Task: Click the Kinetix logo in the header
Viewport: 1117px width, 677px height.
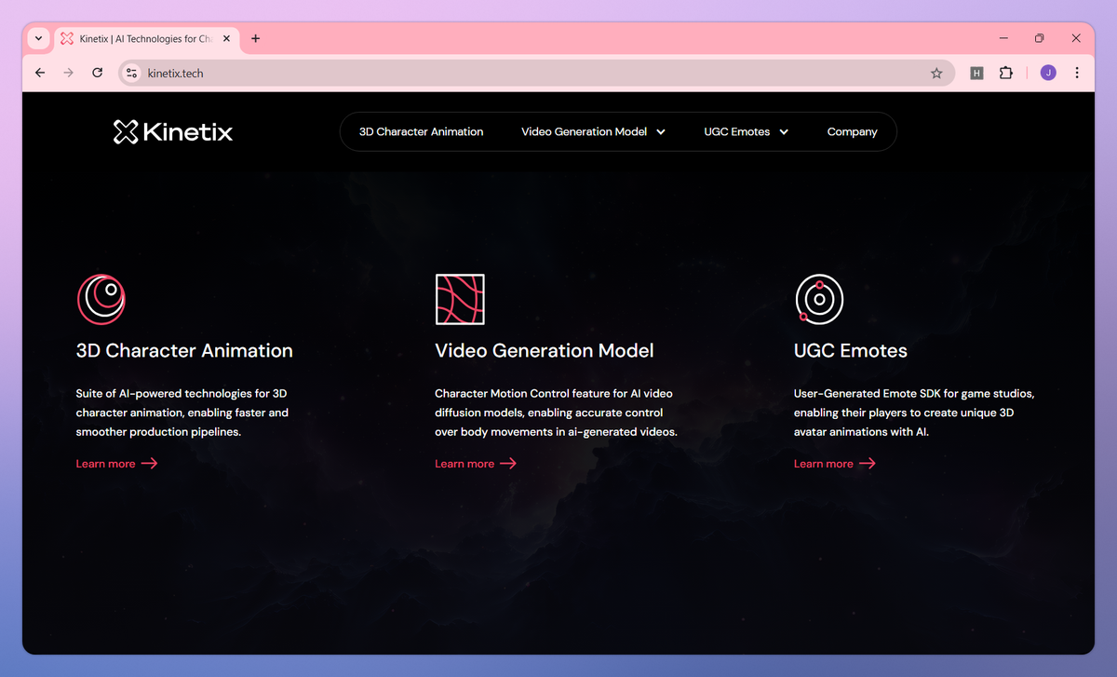Action: 173,132
